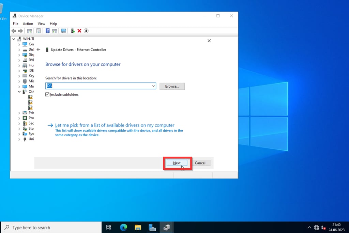The height and width of the screenshot is (233, 349).
Task: Select the Security devices icon in tree
Action: point(25,123)
